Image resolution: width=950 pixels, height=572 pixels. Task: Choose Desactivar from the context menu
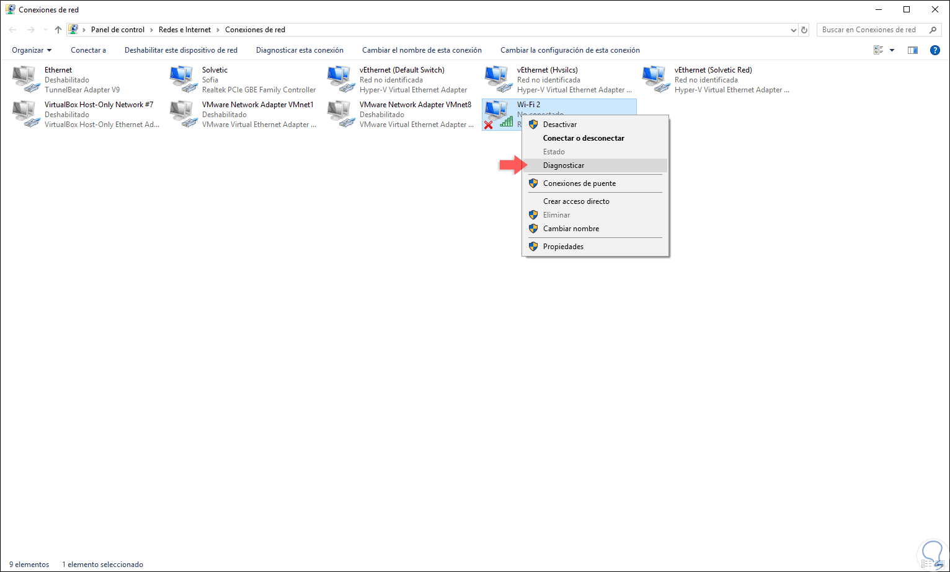tap(595, 125)
